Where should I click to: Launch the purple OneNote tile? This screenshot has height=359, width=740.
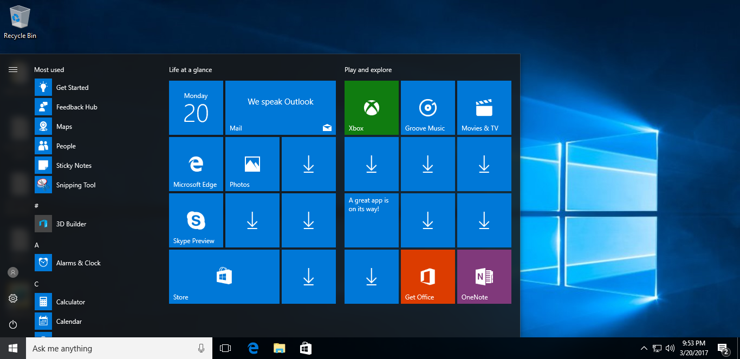pyautogui.click(x=484, y=277)
